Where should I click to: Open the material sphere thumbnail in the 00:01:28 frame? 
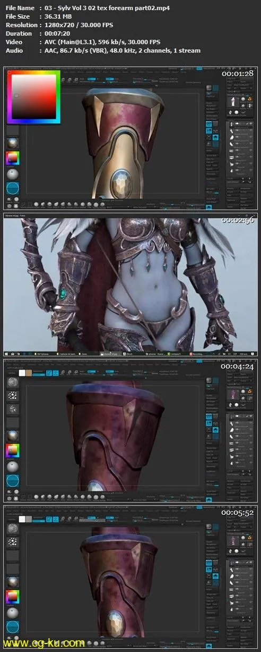pyautogui.click(x=12, y=144)
